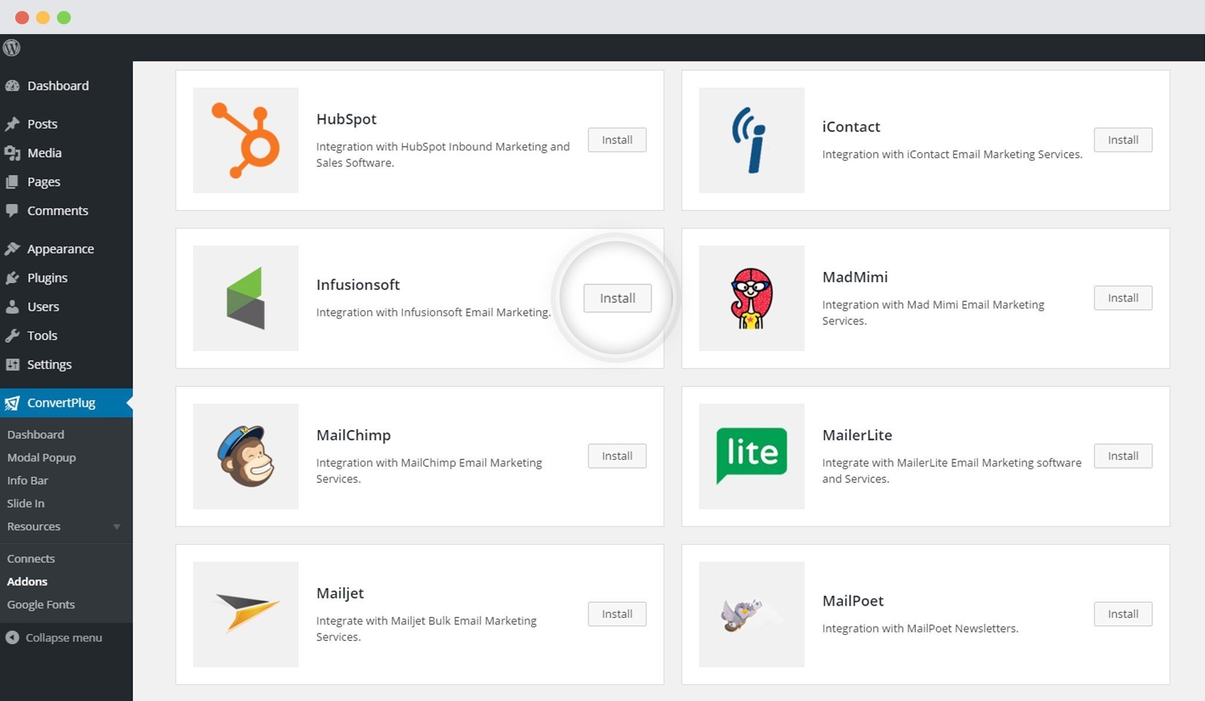Click the MailChimp monkey logo

pyautogui.click(x=245, y=455)
